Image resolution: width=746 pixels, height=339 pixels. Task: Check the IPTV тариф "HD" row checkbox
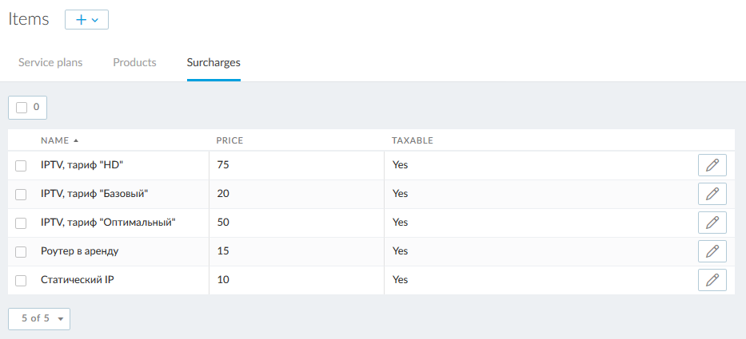(22, 166)
